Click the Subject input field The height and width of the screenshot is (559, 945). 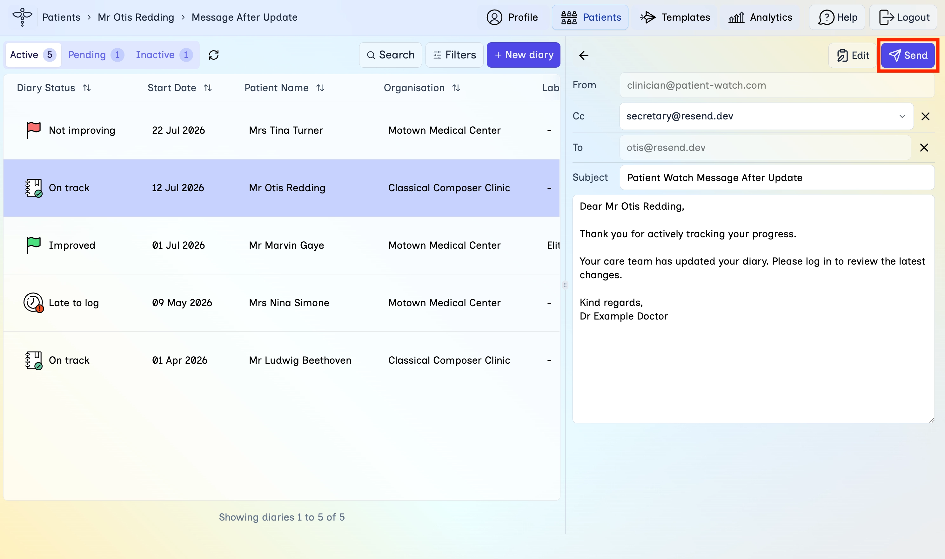click(777, 178)
